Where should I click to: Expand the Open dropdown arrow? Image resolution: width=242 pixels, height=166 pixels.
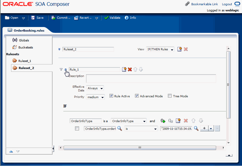(23, 18)
